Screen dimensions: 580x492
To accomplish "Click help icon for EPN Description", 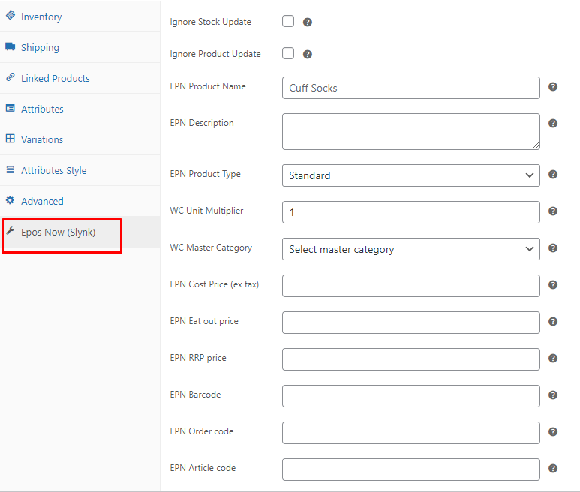I will tap(553, 124).
